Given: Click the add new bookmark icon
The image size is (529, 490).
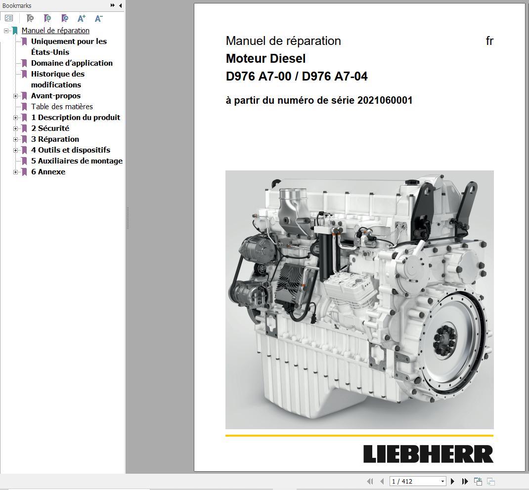Looking at the screenshot, I should (47, 18).
